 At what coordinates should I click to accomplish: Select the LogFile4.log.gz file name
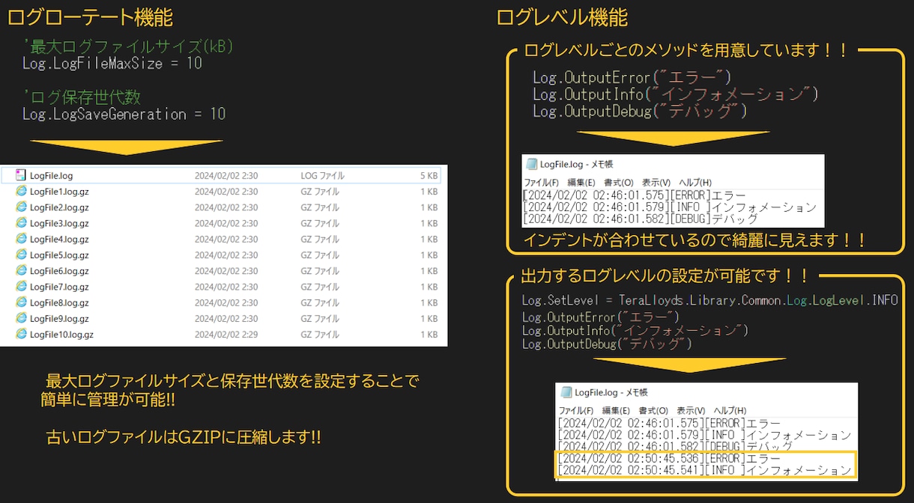(59, 240)
